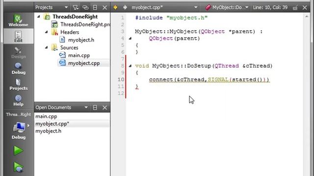Click the filter tree icon in Projects pane
This screenshot has width=314, height=176.
(75, 8)
